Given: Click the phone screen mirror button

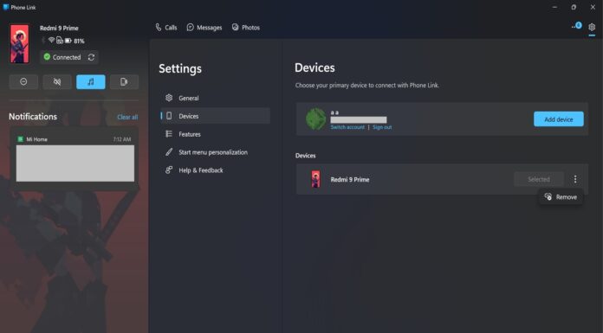Looking at the screenshot, I should pyautogui.click(x=124, y=82).
